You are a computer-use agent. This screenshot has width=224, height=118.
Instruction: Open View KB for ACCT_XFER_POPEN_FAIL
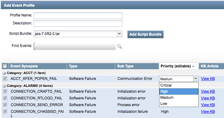coord(208,79)
